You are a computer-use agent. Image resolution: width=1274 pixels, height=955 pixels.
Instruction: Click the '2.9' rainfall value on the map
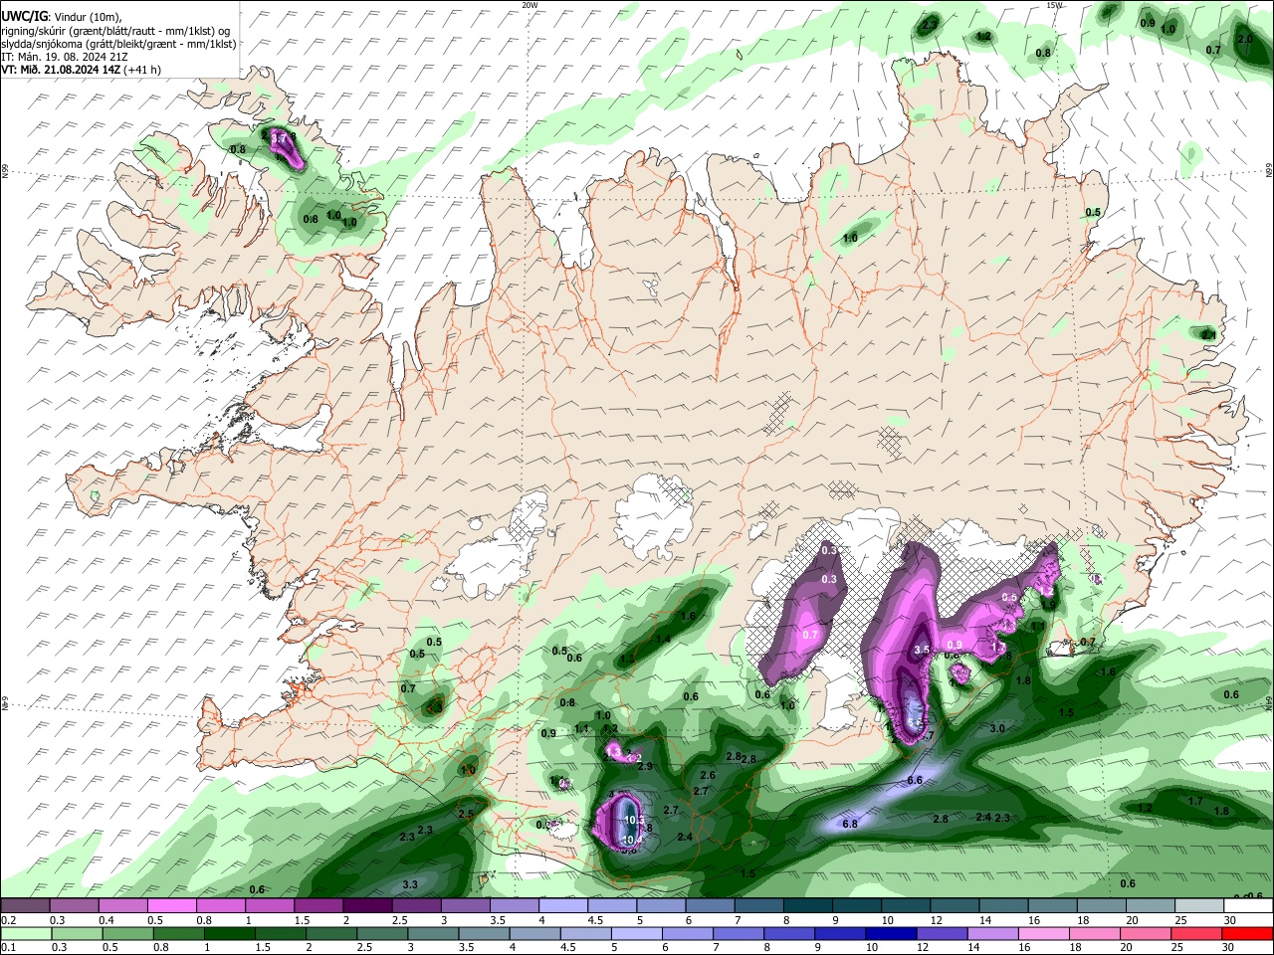click(x=644, y=766)
